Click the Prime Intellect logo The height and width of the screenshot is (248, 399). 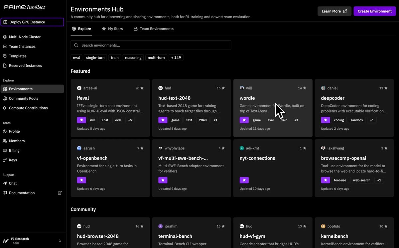tap(24, 7)
